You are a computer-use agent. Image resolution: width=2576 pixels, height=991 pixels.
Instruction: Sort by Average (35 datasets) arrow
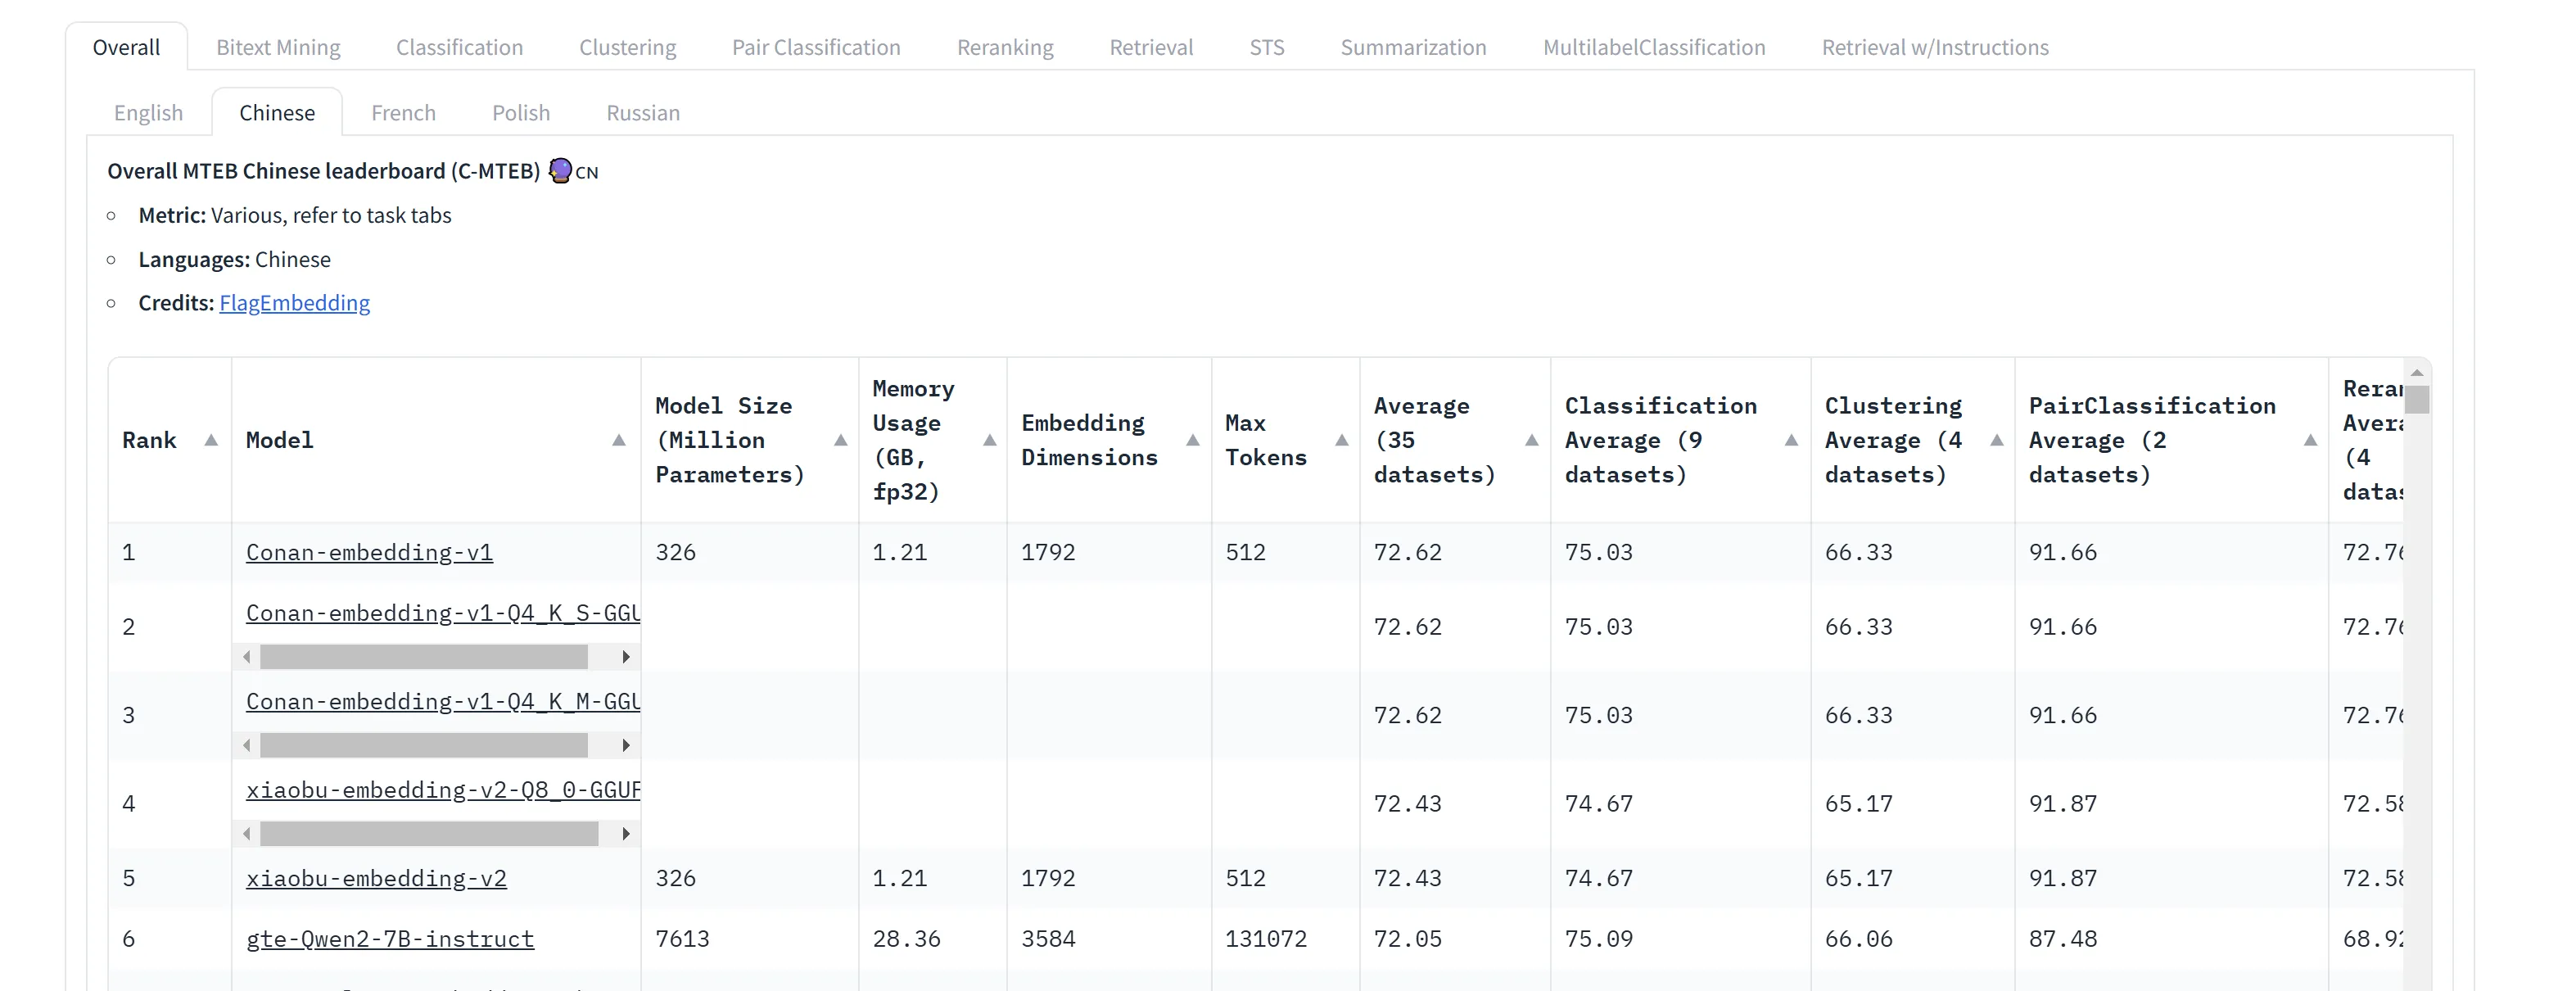(1532, 440)
